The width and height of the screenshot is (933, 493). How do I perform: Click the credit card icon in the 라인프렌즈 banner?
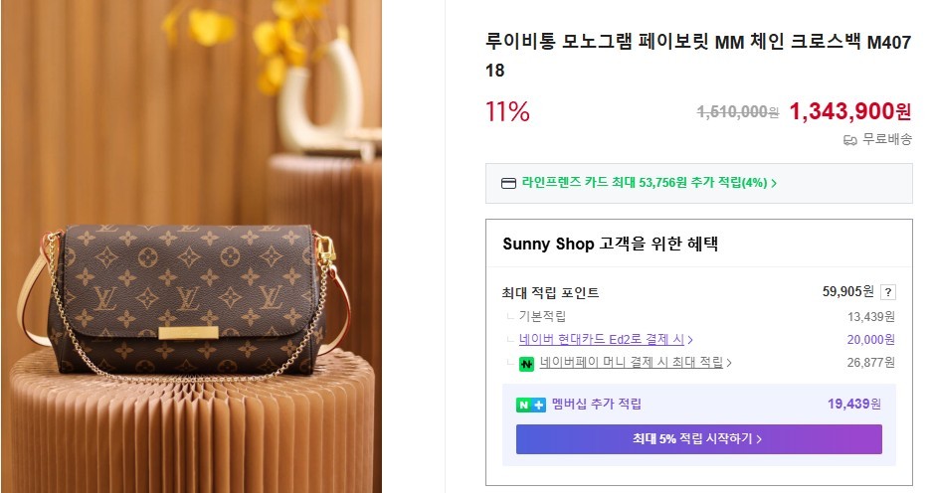pyautogui.click(x=508, y=183)
